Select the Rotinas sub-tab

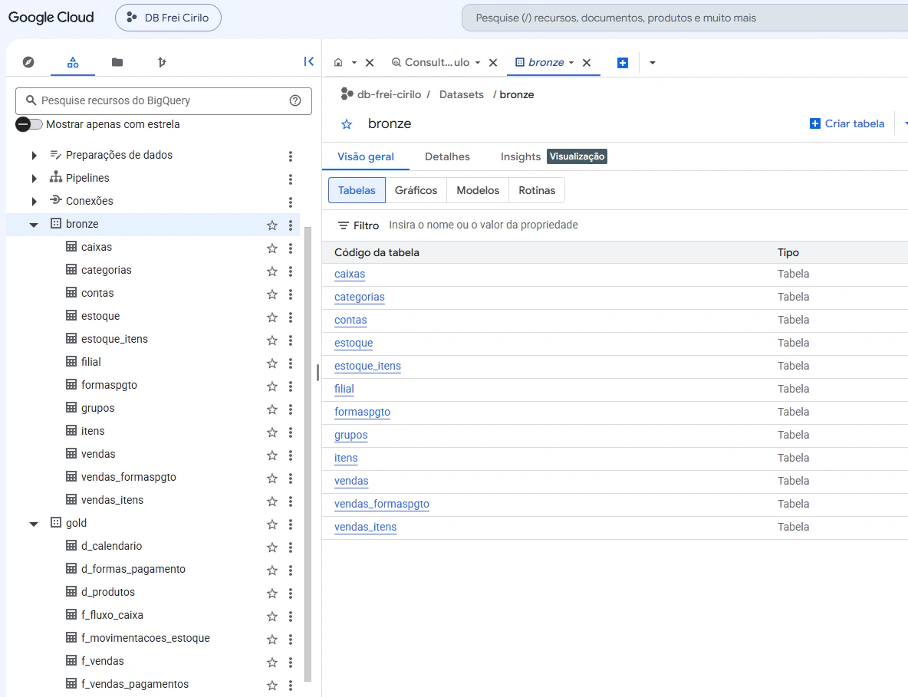(x=537, y=190)
